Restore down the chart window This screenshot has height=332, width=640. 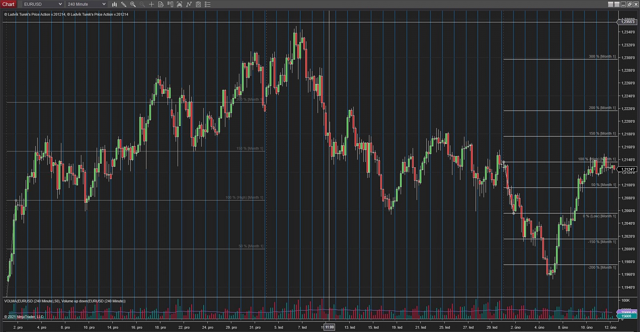point(630,4)
